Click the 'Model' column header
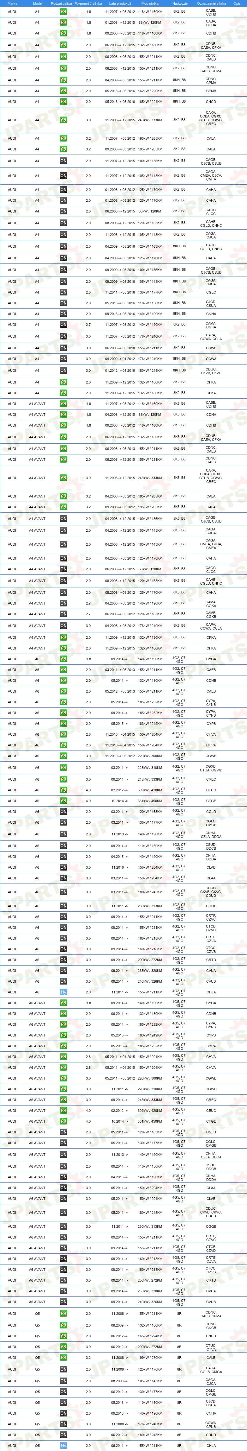247x1451 pixels. click(x=38, y=3)
